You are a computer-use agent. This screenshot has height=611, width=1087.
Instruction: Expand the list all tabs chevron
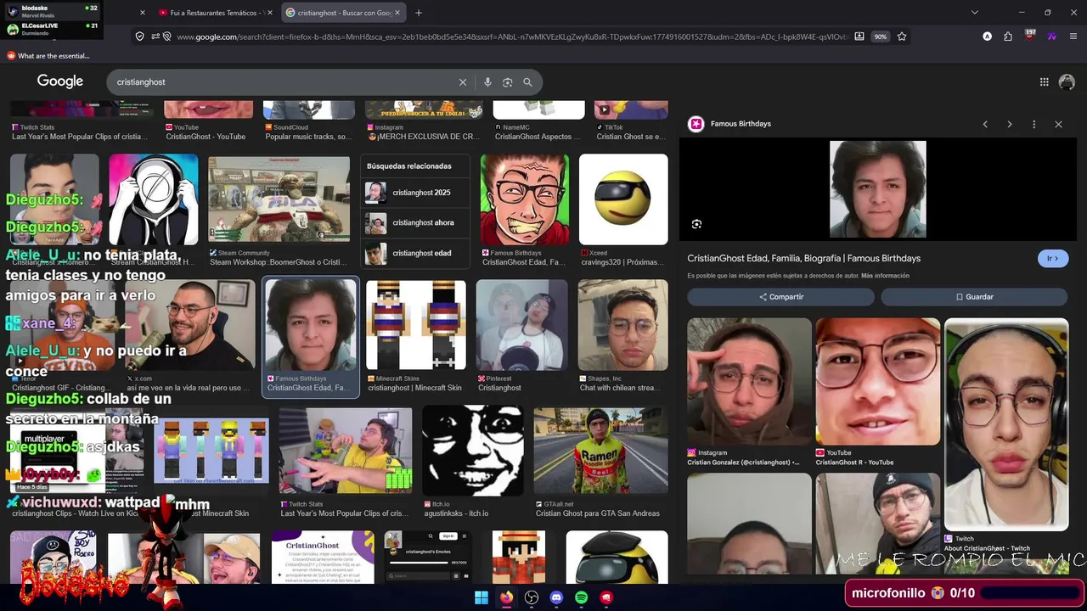click(x=975, y=13)
